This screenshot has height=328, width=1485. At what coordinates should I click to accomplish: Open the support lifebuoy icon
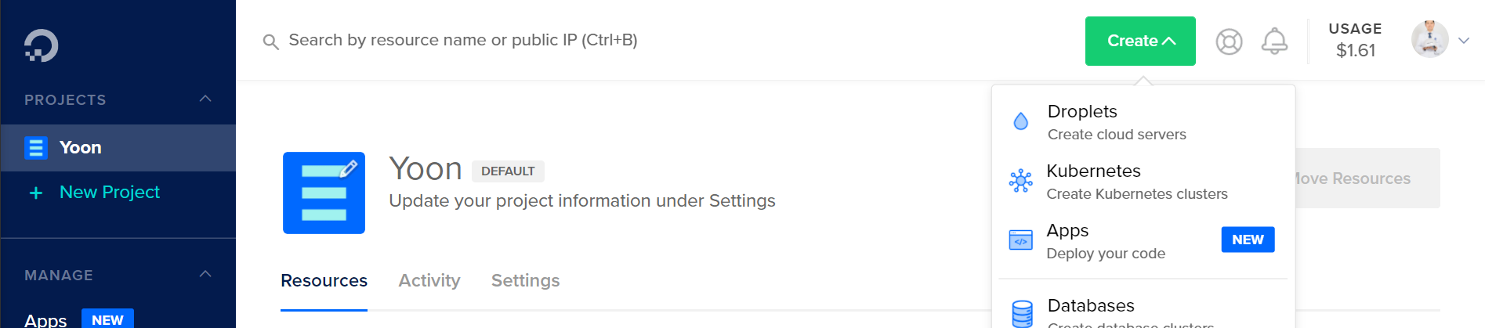[x=1229, y=41]
